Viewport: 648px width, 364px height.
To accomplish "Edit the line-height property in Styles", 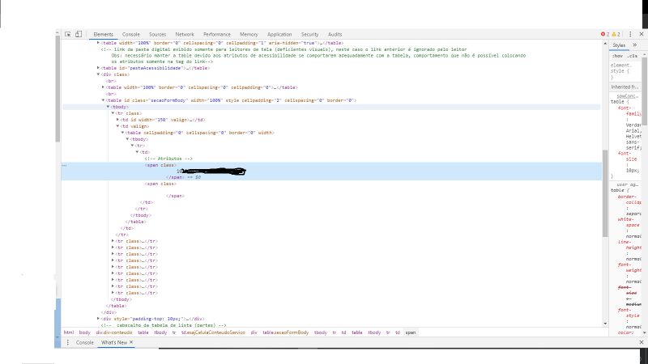I will coord(629,245).
